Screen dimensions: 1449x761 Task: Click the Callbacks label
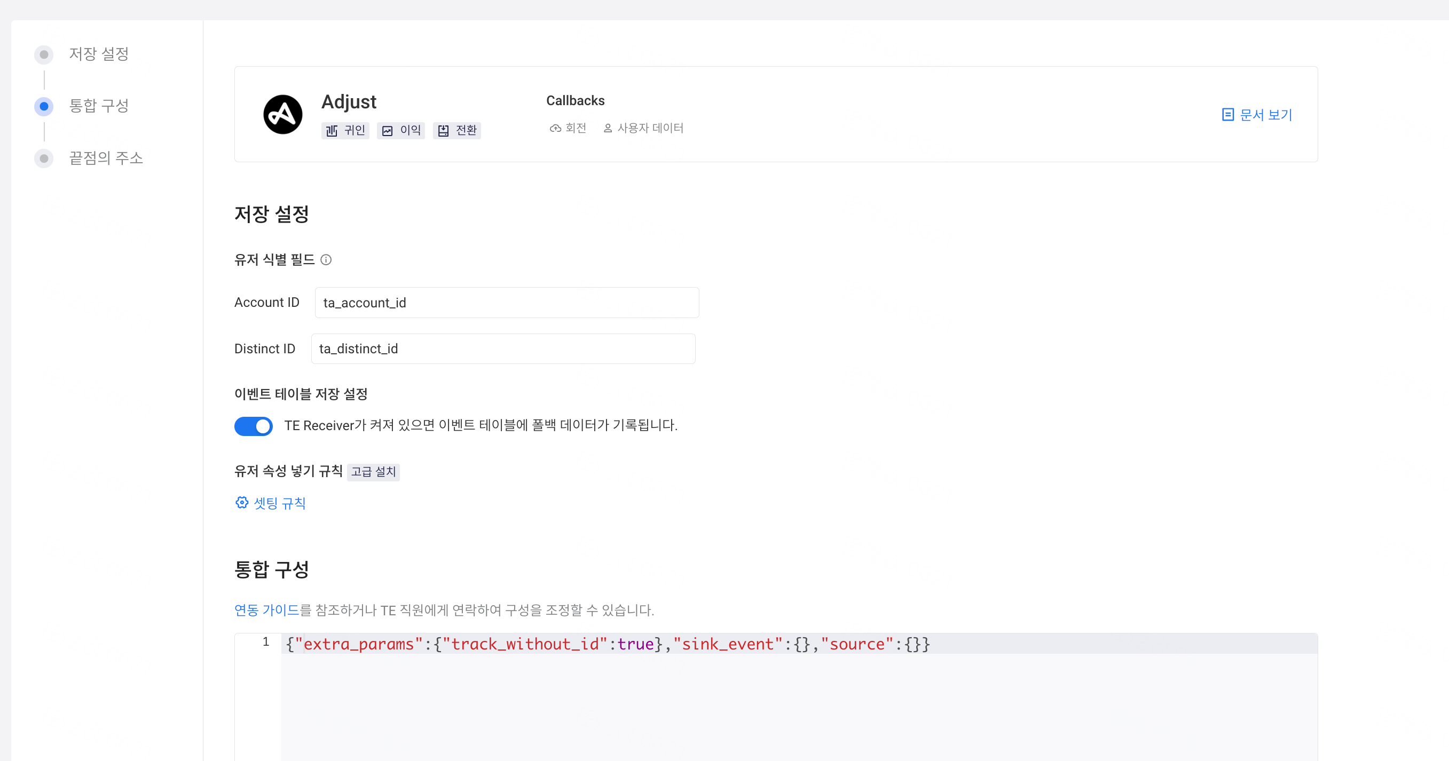coord(576,101)
